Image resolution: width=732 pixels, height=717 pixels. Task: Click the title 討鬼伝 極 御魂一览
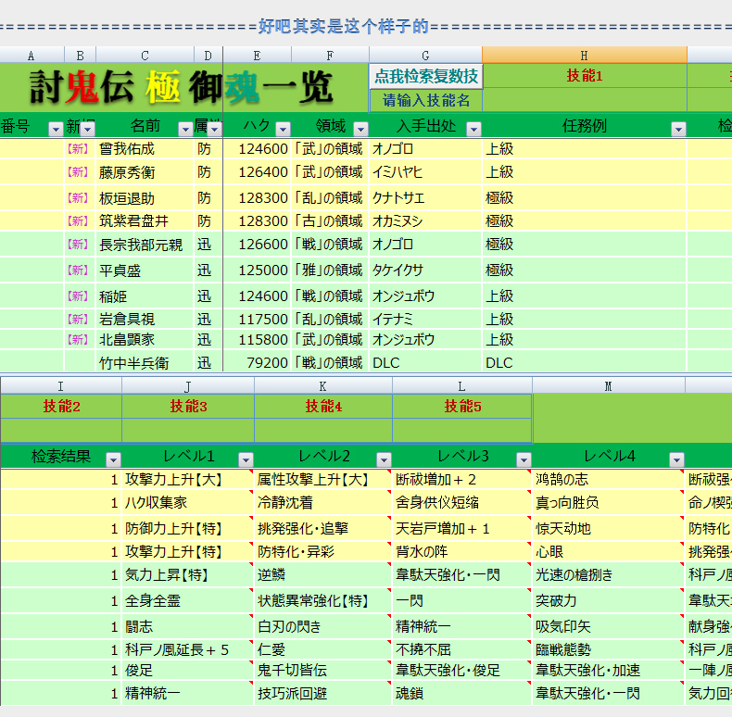(182, 87)
